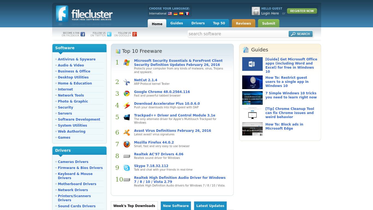Open the Top 50 tab

pyautogui.click(x=219, y=23)
